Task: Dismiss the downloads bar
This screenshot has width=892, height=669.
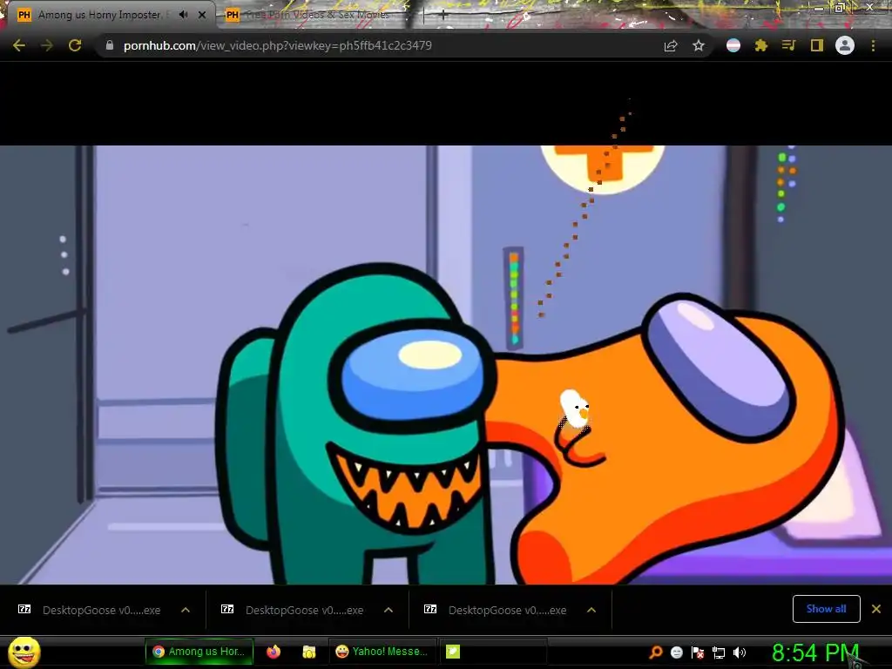Action: tap(876, 609)
